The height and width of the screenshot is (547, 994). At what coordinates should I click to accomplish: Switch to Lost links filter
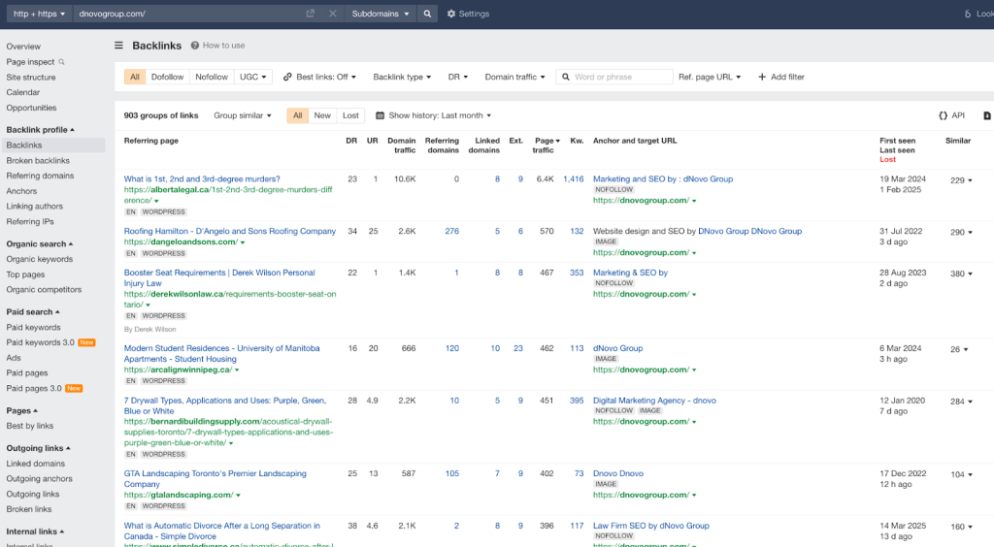(350, 115)
